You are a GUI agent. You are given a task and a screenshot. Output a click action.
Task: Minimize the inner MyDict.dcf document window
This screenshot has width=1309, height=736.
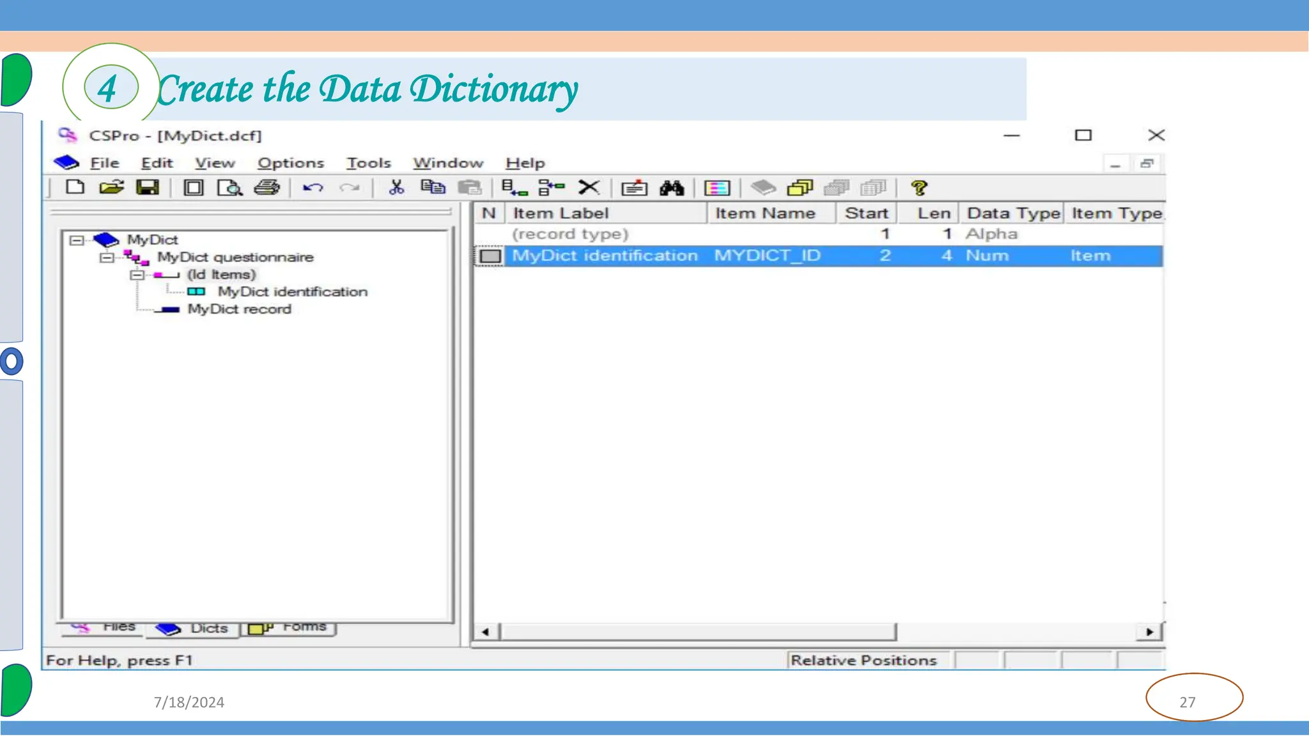pyautogui.click(x=1115, y=164)
